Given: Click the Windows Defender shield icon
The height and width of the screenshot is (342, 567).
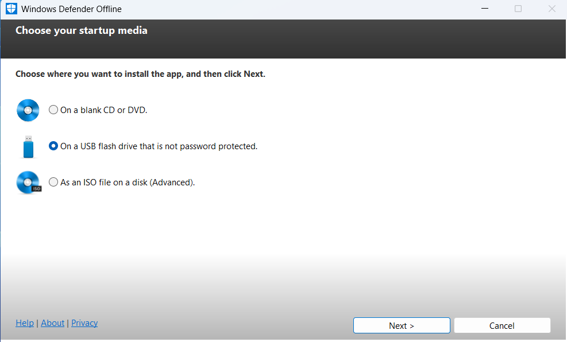Looking at the screenshot, I should coord(11,9).
